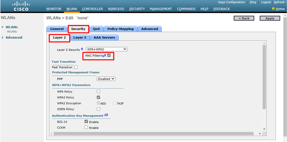Uncheck the 802.1X Enable checkbox
This screenshot has height=142, width=287.
(x=86, y=122)
